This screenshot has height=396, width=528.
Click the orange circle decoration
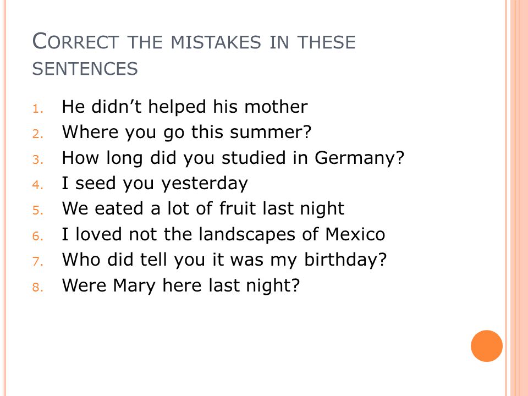tap(487, 346)
